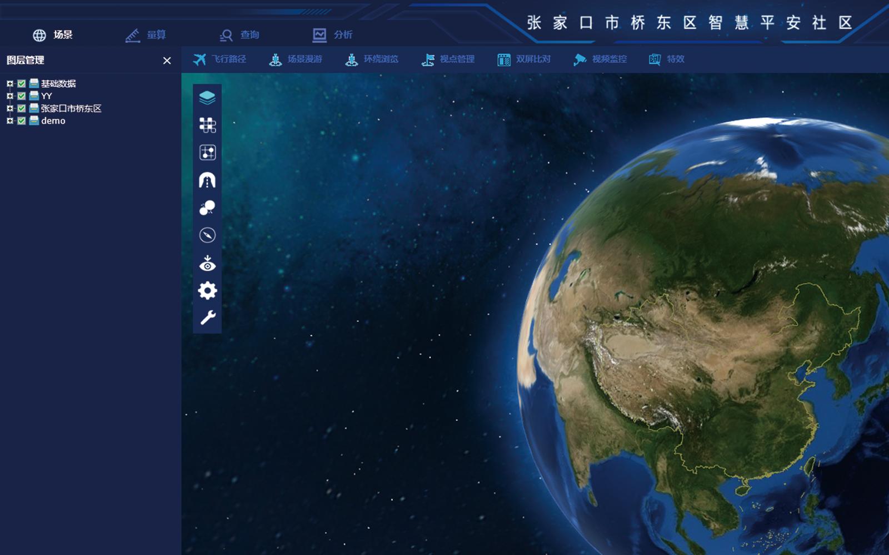
Task: Open settings gear in vertical toolbar
Action: [x=207, y=290]
